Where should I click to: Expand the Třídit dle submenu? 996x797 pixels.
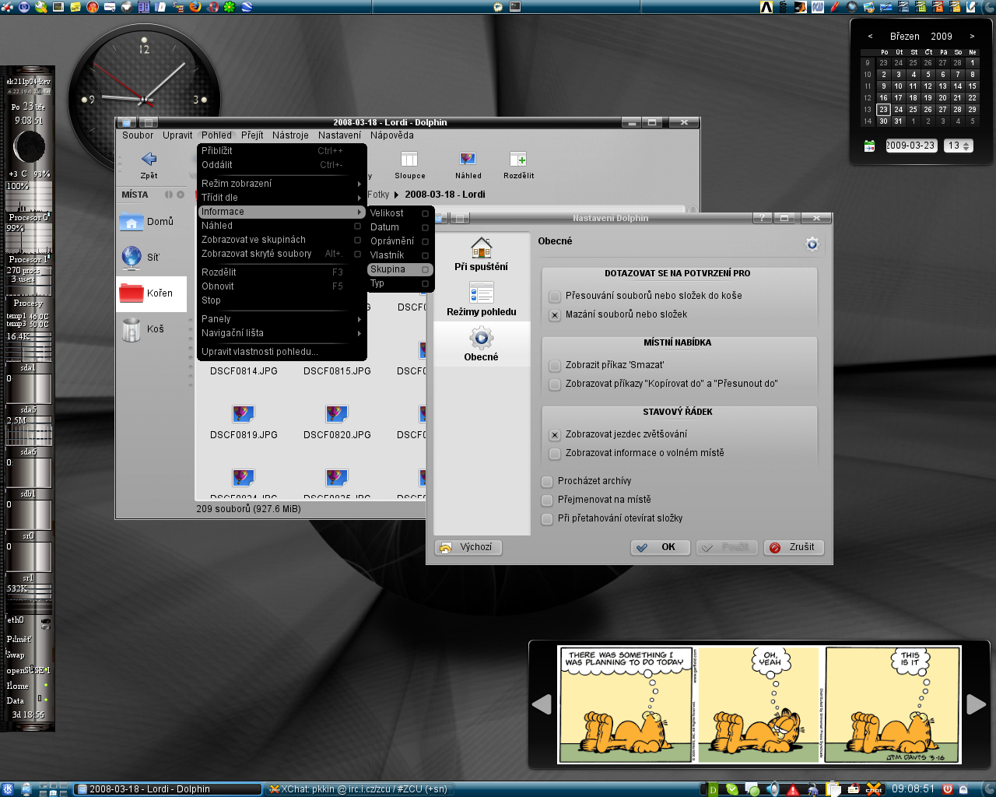(x=282, y=198)
